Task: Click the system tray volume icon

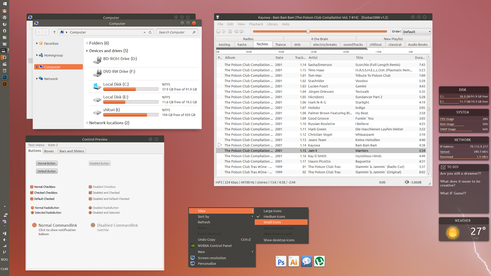Action: 5,240
